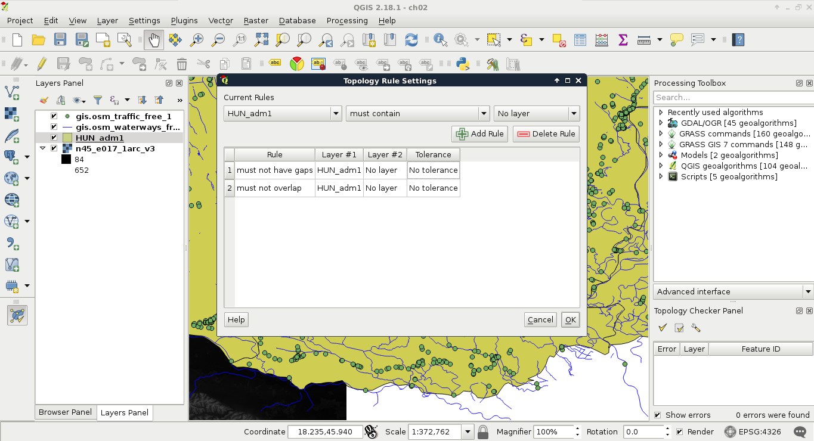814x441 pixels.
Task: Open the Field Calculator abacus icon
Action: 602,40
